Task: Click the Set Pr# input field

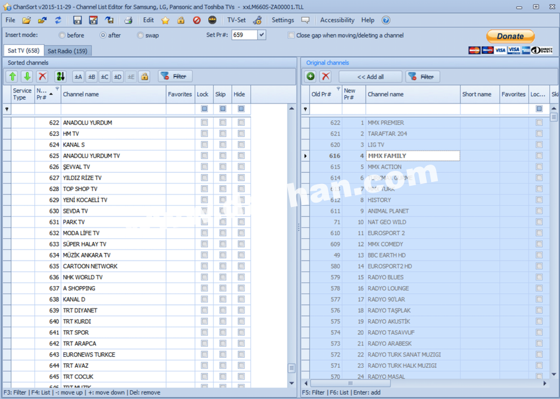Action: tap(244, 35)
